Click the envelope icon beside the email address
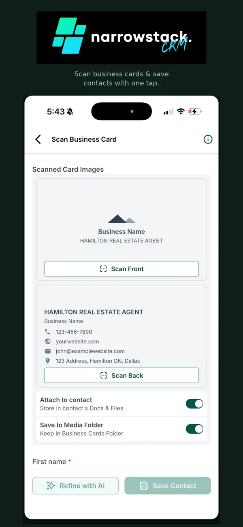The height and width of the screenshot is (527, 243). [48, 351]
